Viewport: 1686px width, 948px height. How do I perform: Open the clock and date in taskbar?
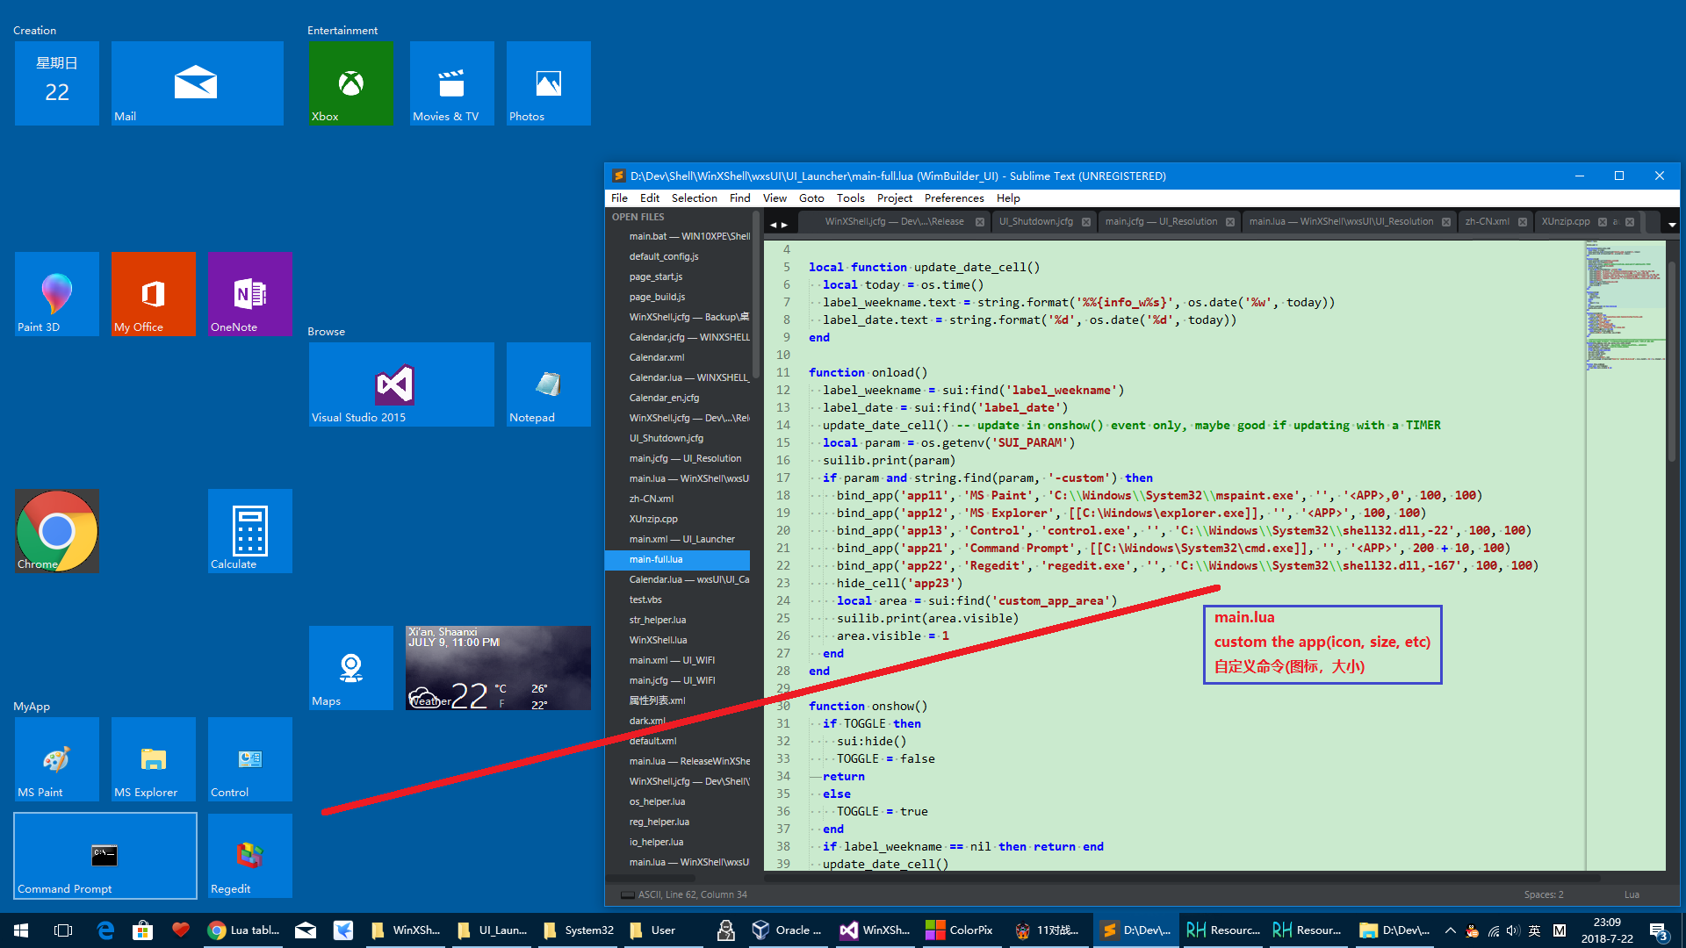pos(1607,930)
